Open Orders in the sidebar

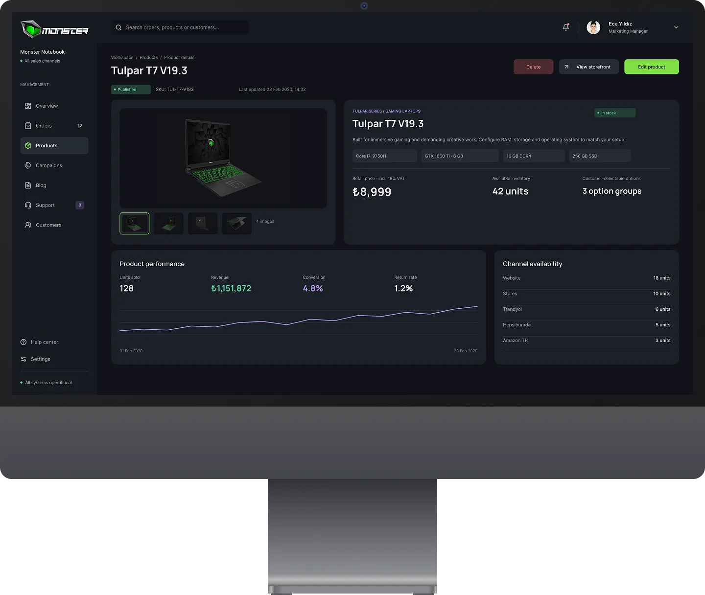pyautogui.click(x=54, y=126)
